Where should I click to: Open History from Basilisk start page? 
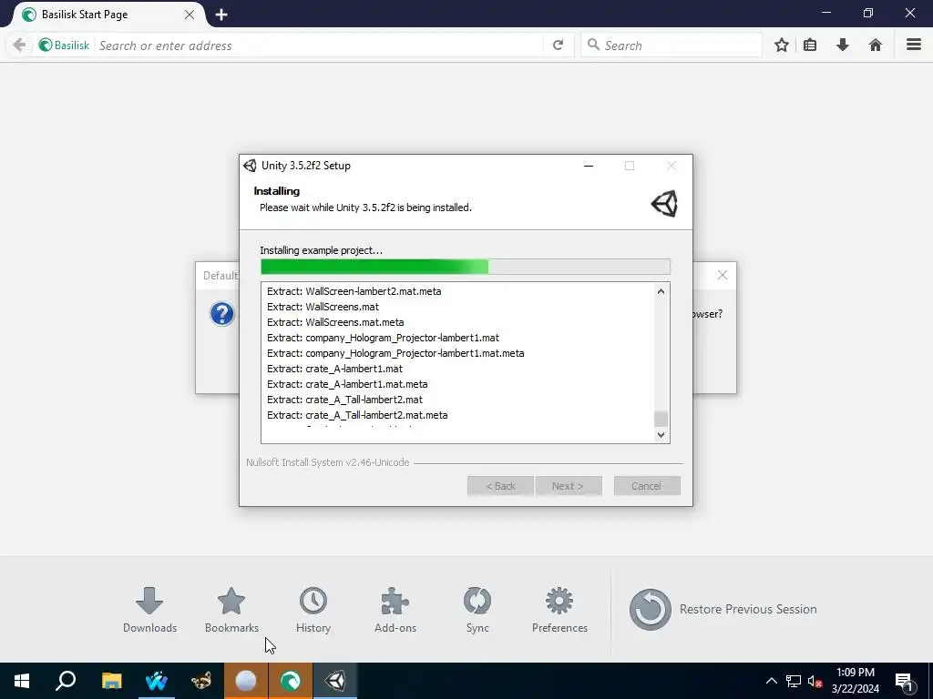click(313, 610)
